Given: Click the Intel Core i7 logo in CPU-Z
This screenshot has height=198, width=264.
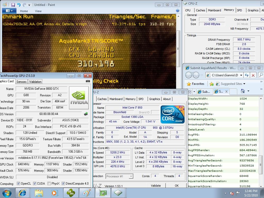Looking at the screenshot, I should [x=172, y=114].
